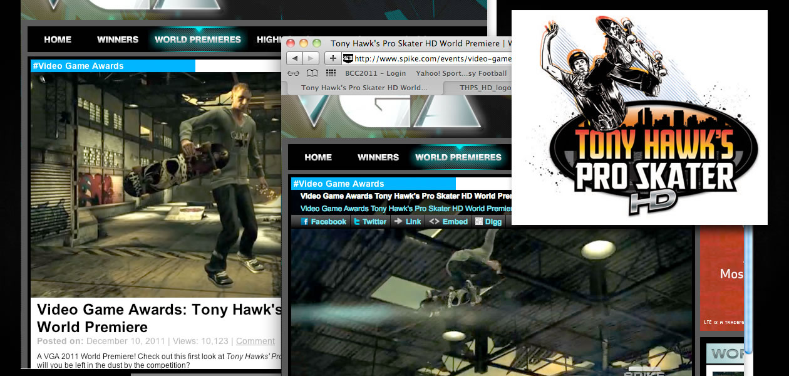Screen dimensions: 789x376
Task: Show all bookmarks book icon
Action: pos(311,73)
